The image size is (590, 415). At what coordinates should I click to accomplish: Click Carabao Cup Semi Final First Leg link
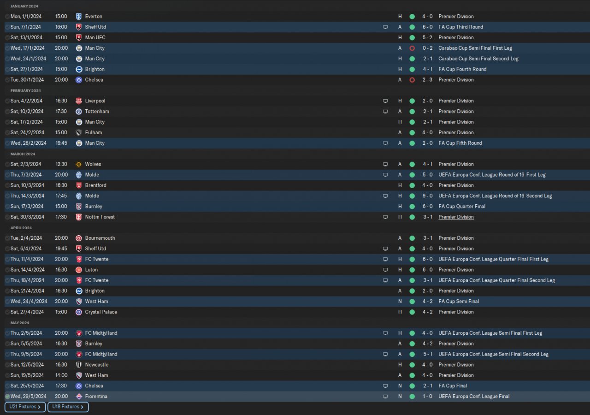(x=475, y=48)
